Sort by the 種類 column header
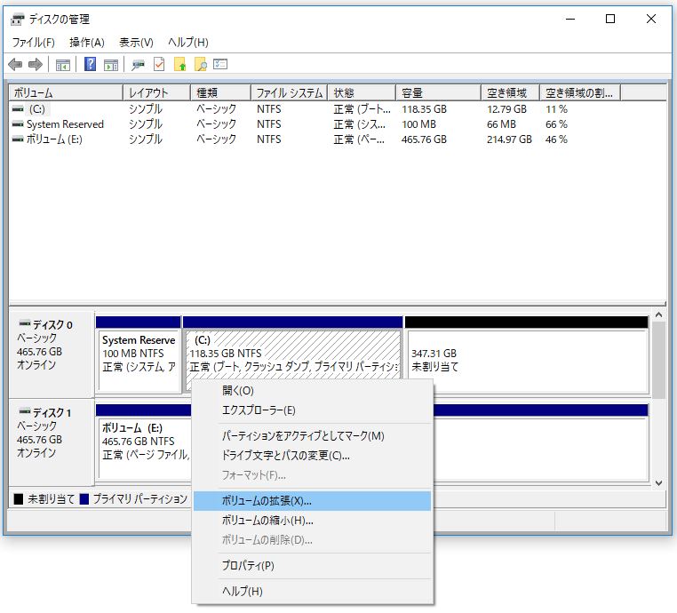The width and height of the screenshot is (677, 613). pos(220,92)
